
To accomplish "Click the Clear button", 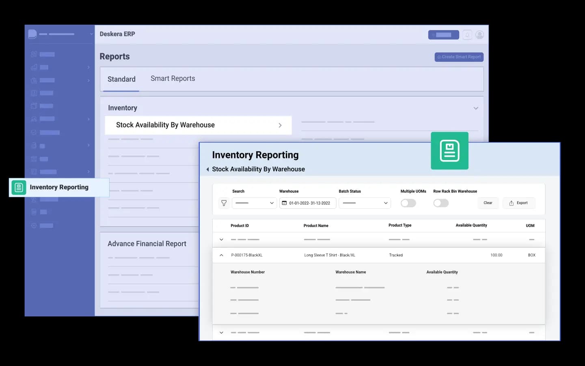I will click(488, 203).
